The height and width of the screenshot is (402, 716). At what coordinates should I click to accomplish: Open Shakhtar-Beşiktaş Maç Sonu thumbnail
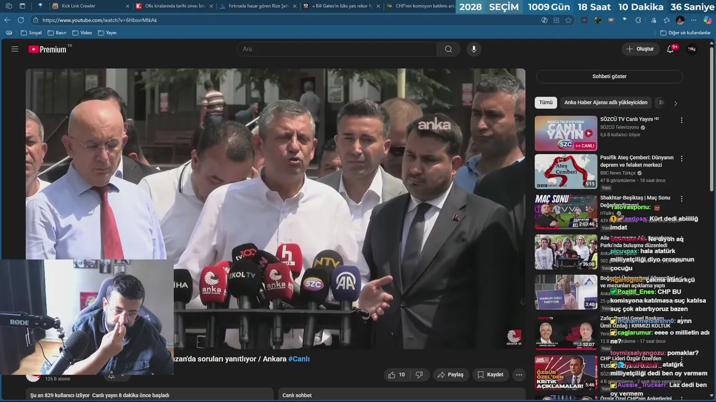566,212
